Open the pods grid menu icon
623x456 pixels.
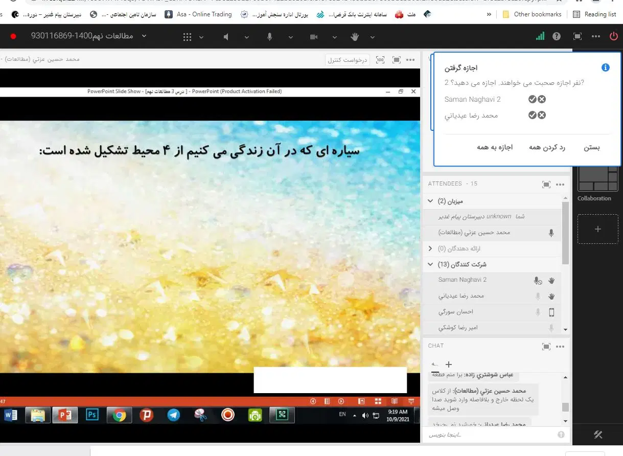point(188,37)
